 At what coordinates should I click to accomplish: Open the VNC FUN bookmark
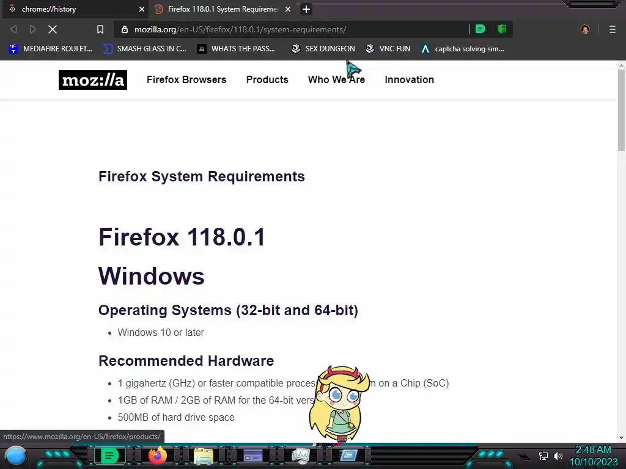(x=388, y=49)
